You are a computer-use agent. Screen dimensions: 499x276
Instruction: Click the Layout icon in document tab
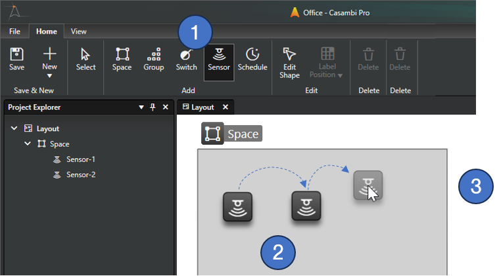click(x=185, y=107)
